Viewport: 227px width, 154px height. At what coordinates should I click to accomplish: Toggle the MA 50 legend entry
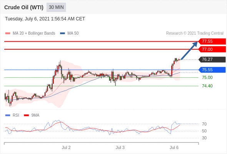tap(69, 33)
